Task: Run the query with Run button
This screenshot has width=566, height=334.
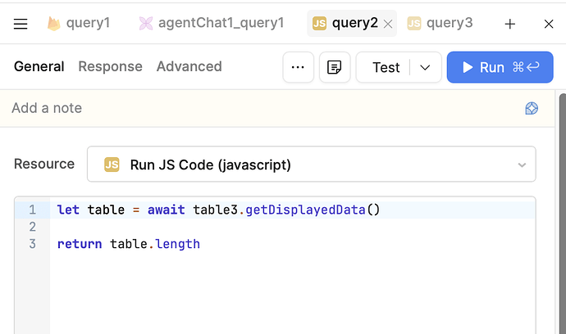Action: (x=500, y=67)
